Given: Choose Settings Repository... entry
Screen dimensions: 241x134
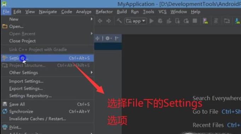Looking at the screenshot, I should [x=47, y=96].
